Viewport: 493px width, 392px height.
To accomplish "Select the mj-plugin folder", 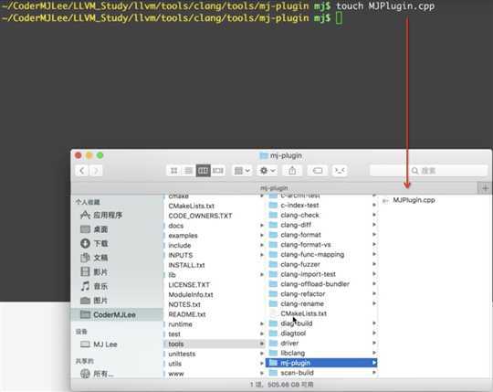I will tap(321, 363).
